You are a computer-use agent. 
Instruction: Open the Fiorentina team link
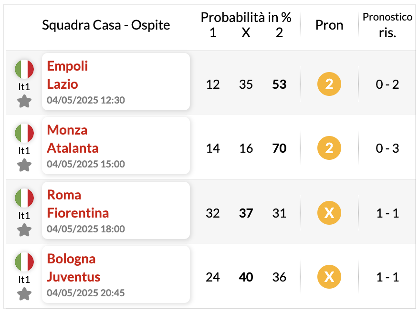78,213
